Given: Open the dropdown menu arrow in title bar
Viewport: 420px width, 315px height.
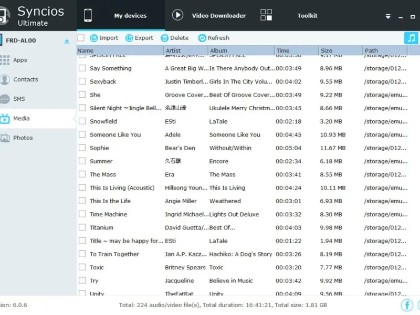Looking at the screenshot, I should [388, 16].
